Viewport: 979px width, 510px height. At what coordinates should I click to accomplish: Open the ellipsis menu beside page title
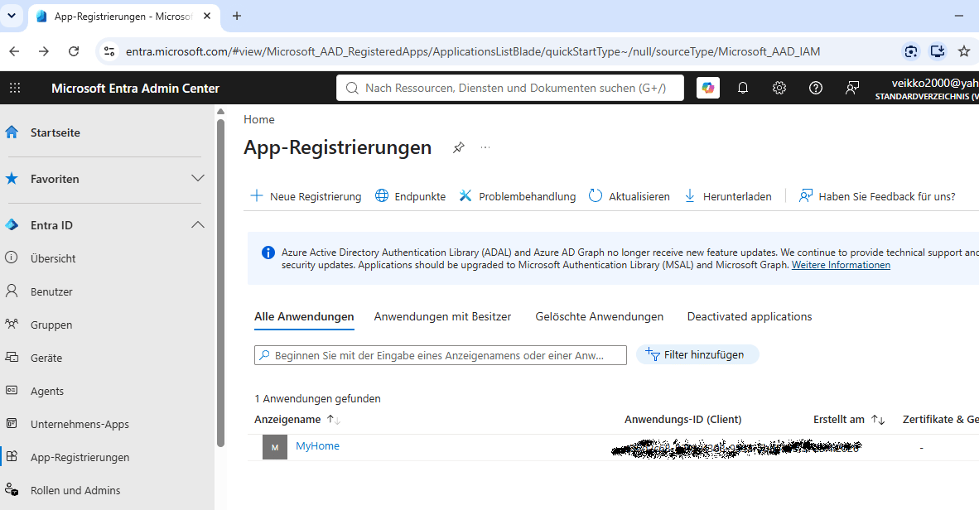pos(485,147)
